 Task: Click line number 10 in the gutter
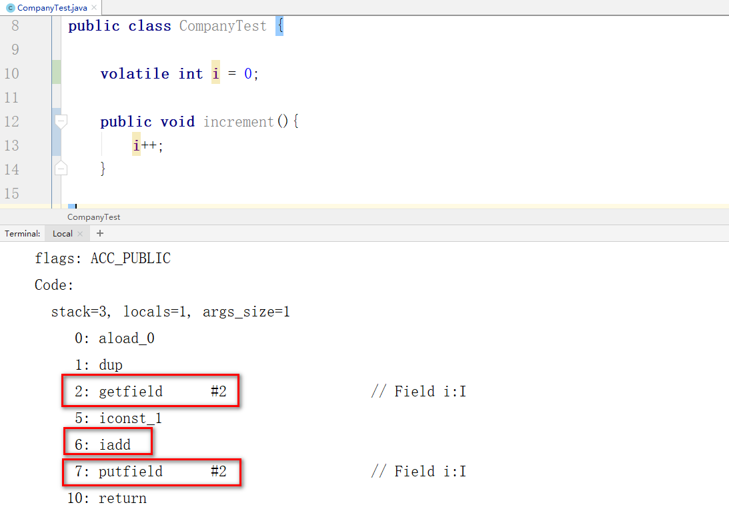(11, 73)
